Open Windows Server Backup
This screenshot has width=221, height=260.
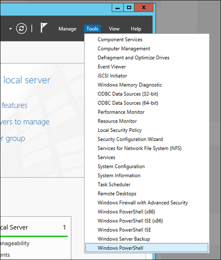(x=147, y=239)
